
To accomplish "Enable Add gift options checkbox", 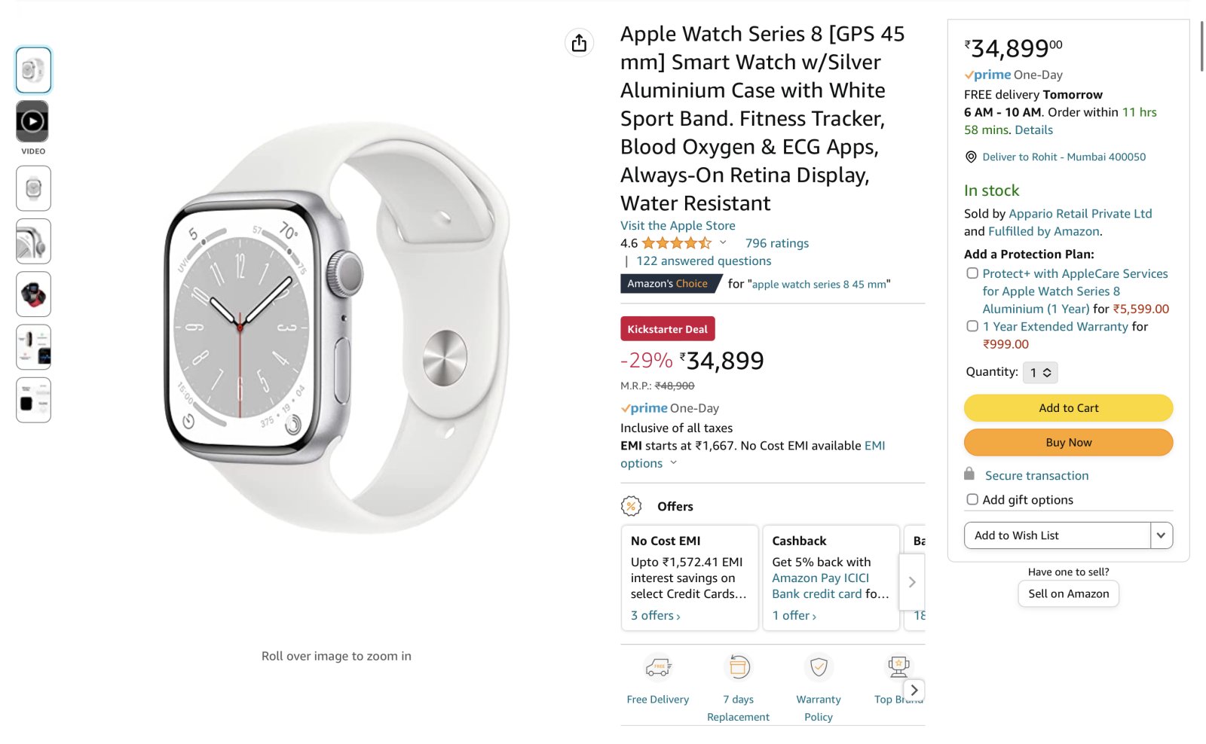I will coord(972,499).
